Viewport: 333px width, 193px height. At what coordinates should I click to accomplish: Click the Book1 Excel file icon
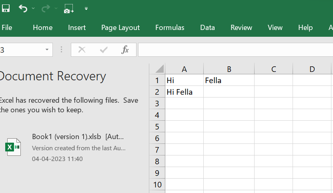[x=13, y=147]
